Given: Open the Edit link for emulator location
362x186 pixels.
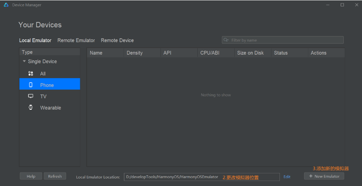Looking at the screenshot, I should pyautogui.click(x=287, y=177).
